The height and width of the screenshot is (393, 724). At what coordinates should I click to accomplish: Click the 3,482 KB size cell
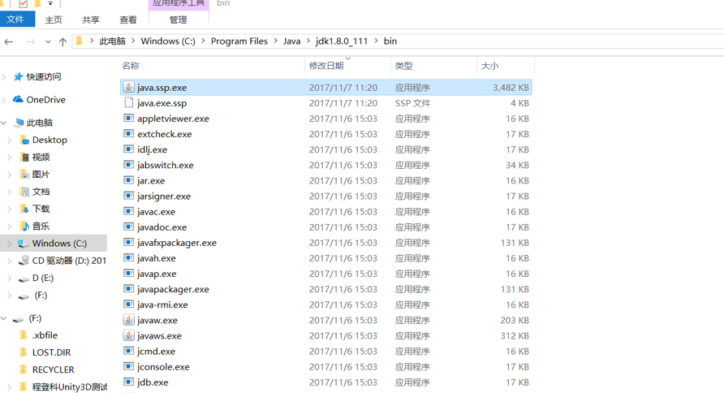click(x=511, y=87)
